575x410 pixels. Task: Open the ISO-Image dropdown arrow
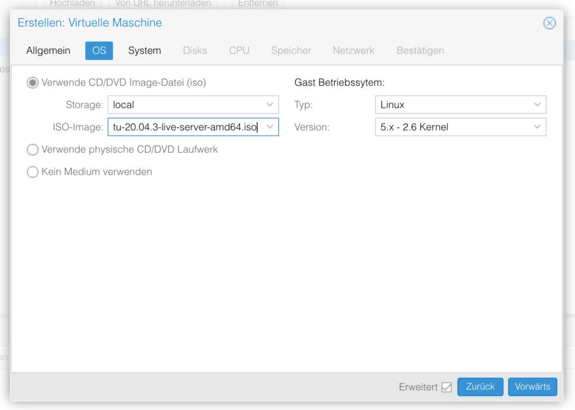(x=270, y=127)
